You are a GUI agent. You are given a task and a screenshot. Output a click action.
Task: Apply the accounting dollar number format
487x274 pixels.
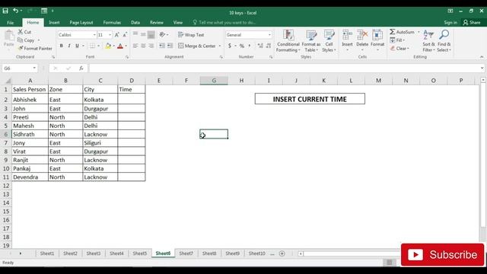[230, 46]
